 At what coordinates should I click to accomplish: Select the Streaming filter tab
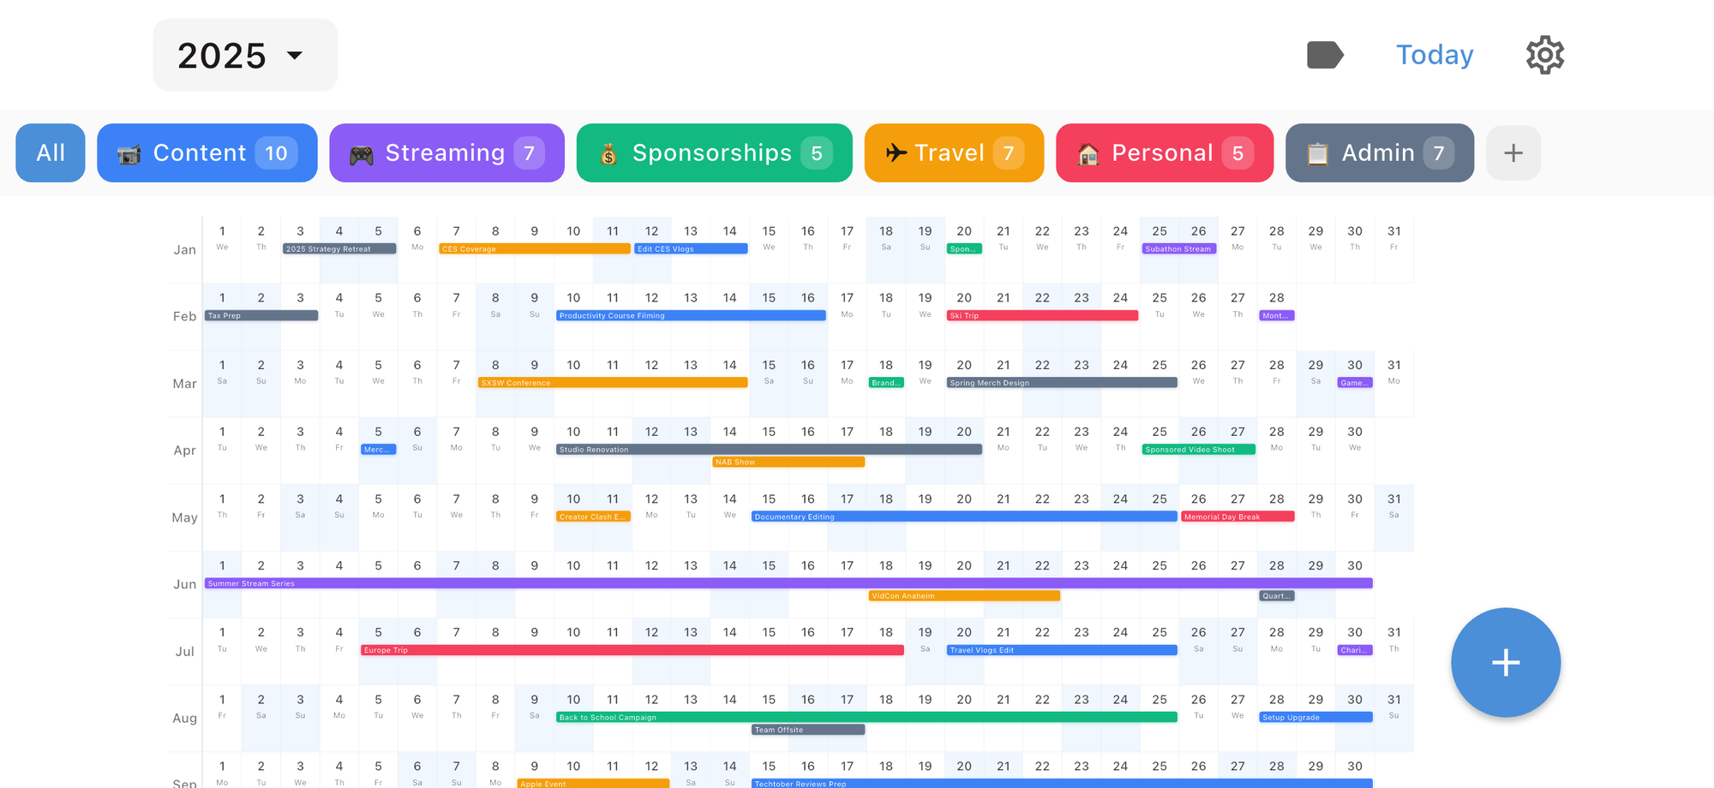point(446,152)
